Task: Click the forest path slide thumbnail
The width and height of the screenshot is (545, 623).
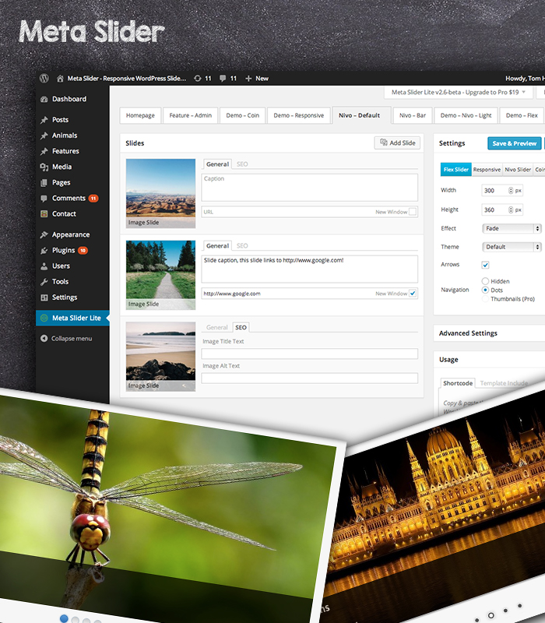Action: pyautogui.click(x=160, y=275)
